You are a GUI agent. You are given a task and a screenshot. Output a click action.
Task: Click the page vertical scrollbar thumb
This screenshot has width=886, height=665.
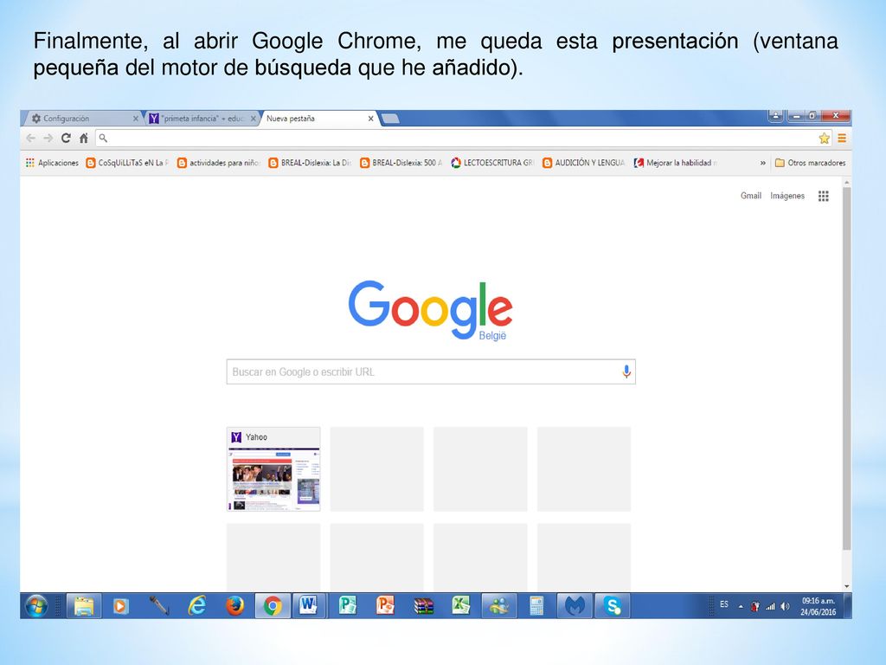click(x=846, y=367)
